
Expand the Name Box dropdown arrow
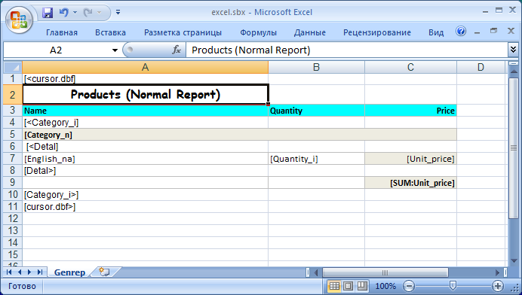[115, 50]
